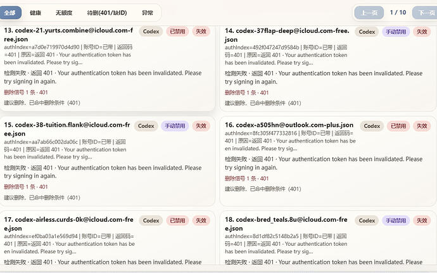
Task: Click the 1 / 10 page indicator
Action: tap(398, 12)
